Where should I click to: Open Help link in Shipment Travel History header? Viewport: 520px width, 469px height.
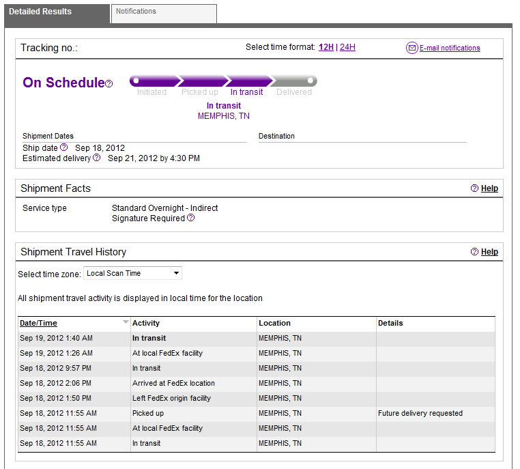pyautogui.click(x=489, y=252)
